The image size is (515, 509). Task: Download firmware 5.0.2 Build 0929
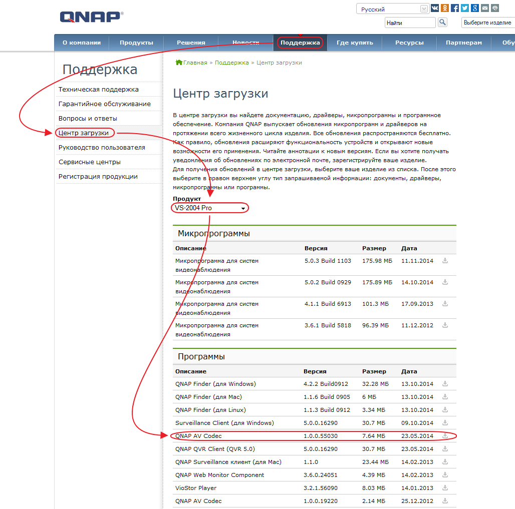point(445,282)
